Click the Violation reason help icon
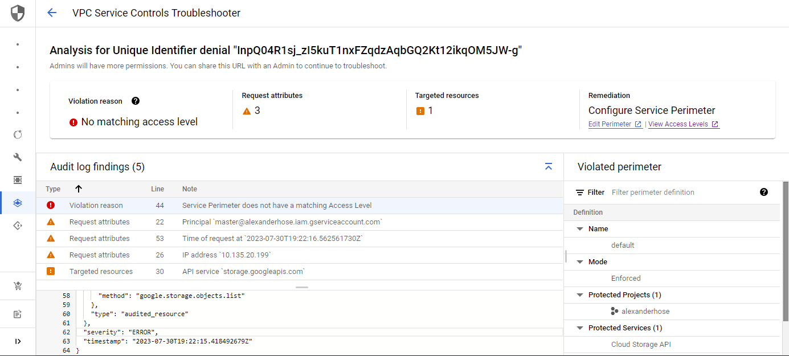Viewport: 789px width, 356px height. [136, 101]
